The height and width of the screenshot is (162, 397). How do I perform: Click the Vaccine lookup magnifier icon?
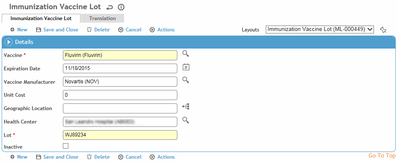(x=186, y=54)
